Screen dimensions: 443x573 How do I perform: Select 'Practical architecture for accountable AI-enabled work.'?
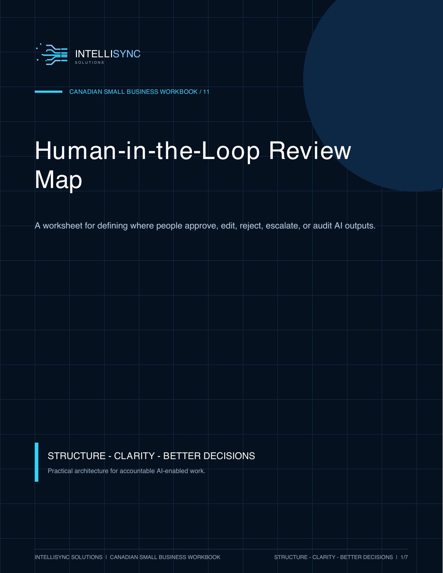tap(126, 471)
